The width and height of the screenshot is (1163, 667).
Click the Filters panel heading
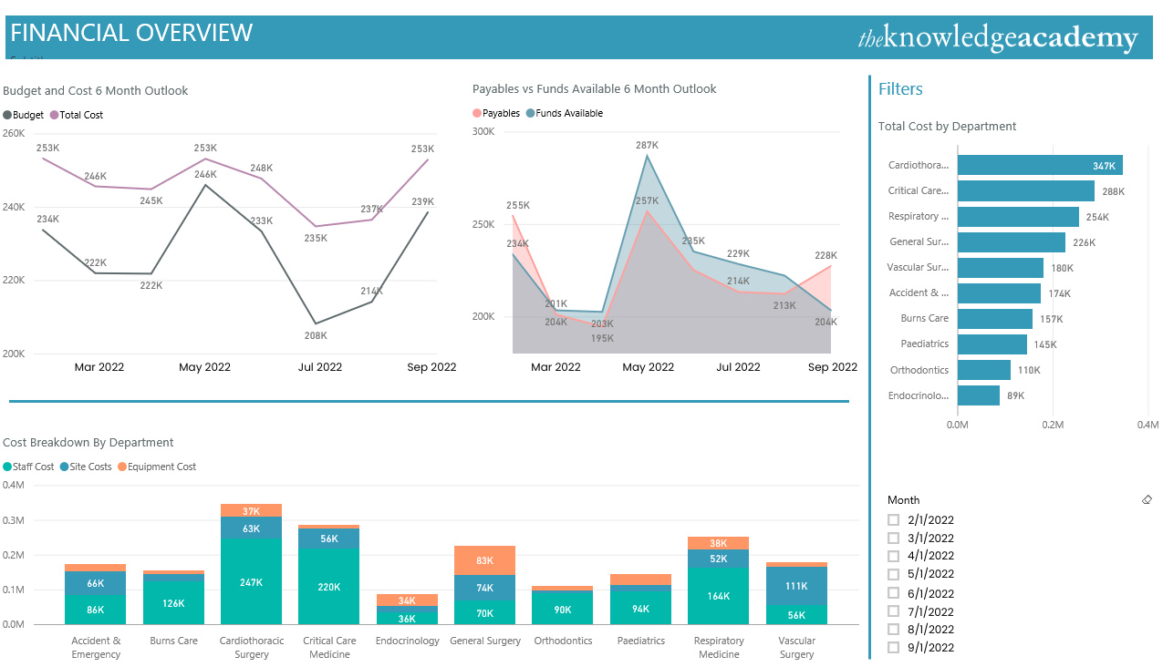tap(900, 88)
